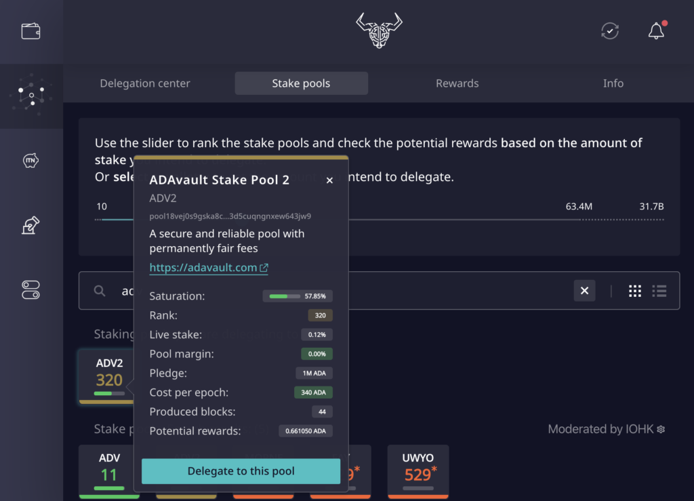This screenshot has width=694, height=501.
Task: Click the external link icon beside adavault.com
Action: [264, 267]
